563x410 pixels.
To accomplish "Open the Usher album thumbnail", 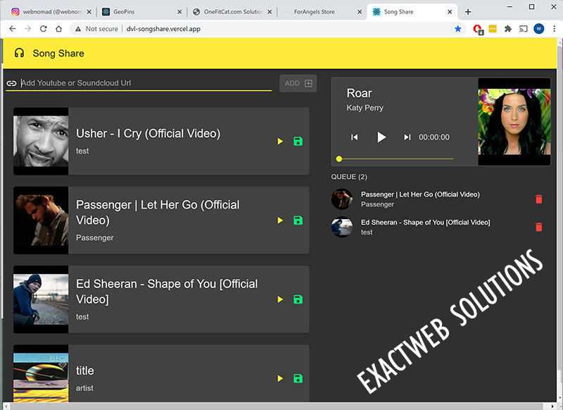I will point(41,141).
